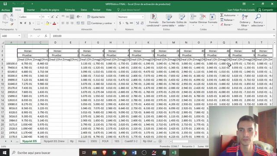277x156 pixels.
Task: Click the text orientation icon
Action: 78,17
